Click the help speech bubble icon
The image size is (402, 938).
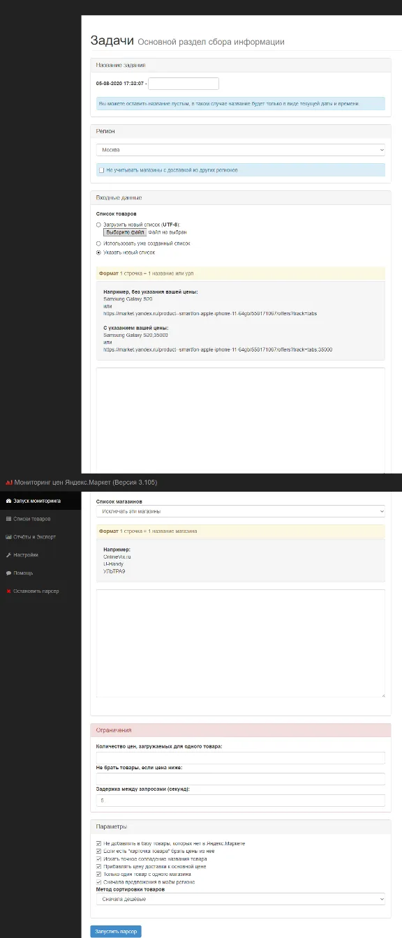tap(8, 573)
